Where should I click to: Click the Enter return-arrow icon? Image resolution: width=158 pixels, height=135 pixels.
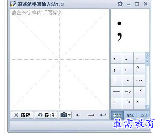pyautogui.click(x=103, y=115)
